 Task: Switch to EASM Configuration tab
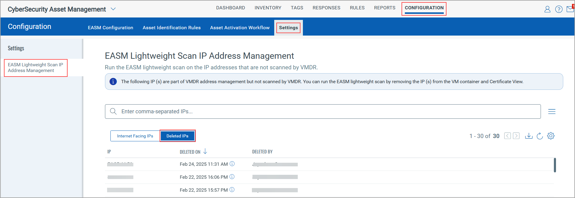pyautogui.click(x=110, y=28)
